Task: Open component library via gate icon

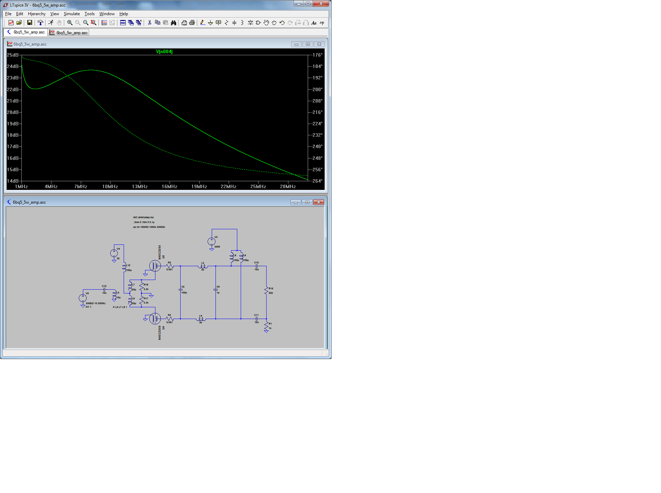Action: pyautogui.click(x=258, y=23)
